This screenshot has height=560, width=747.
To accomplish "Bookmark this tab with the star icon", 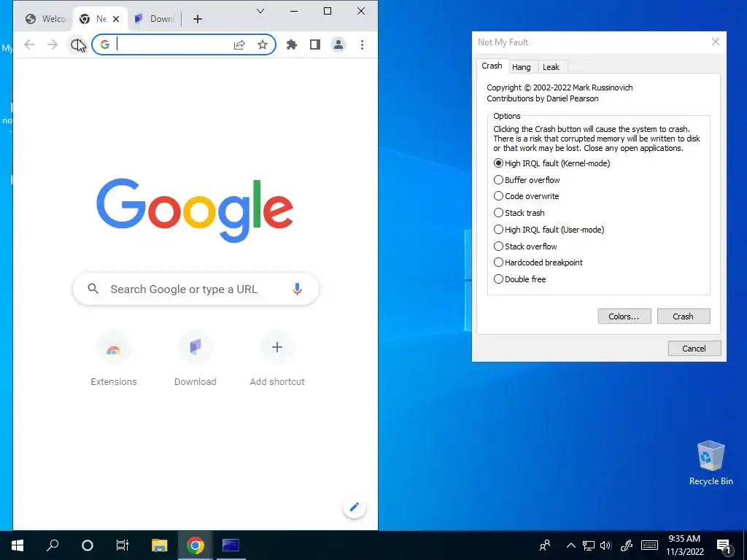I will click(x=263, y=44).
